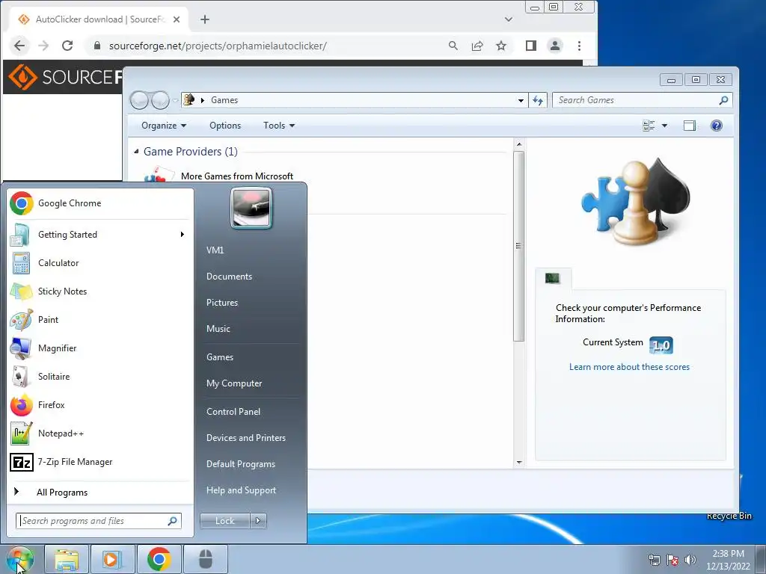This screenshot has width=766, height=574.
Task: Collapse Game Providers group
Action: click(x=136, y=152)
